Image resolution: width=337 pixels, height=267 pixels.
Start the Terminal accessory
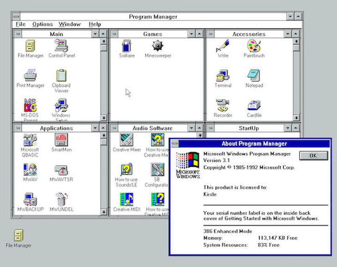coord(223,76)
